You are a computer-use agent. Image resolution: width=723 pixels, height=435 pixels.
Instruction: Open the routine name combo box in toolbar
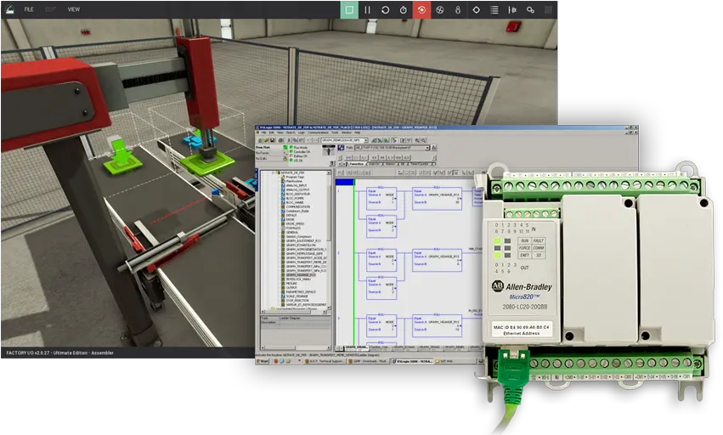[345, 140]
